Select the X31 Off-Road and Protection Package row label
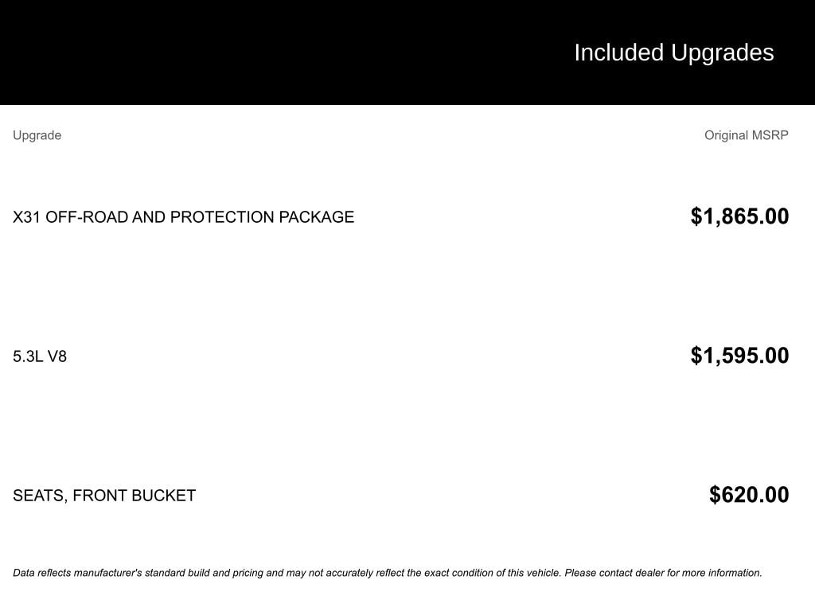The image size is (815, 611). pos(183,217)
